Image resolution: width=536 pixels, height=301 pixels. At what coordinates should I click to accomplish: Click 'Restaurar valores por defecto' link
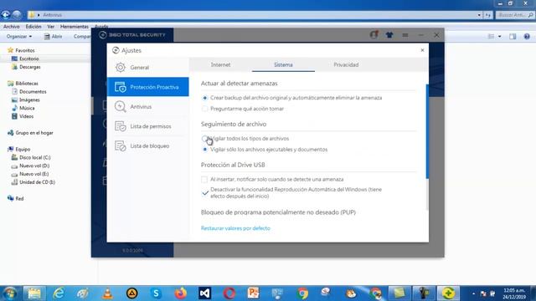pyautogui.click(x=235, y=228)
